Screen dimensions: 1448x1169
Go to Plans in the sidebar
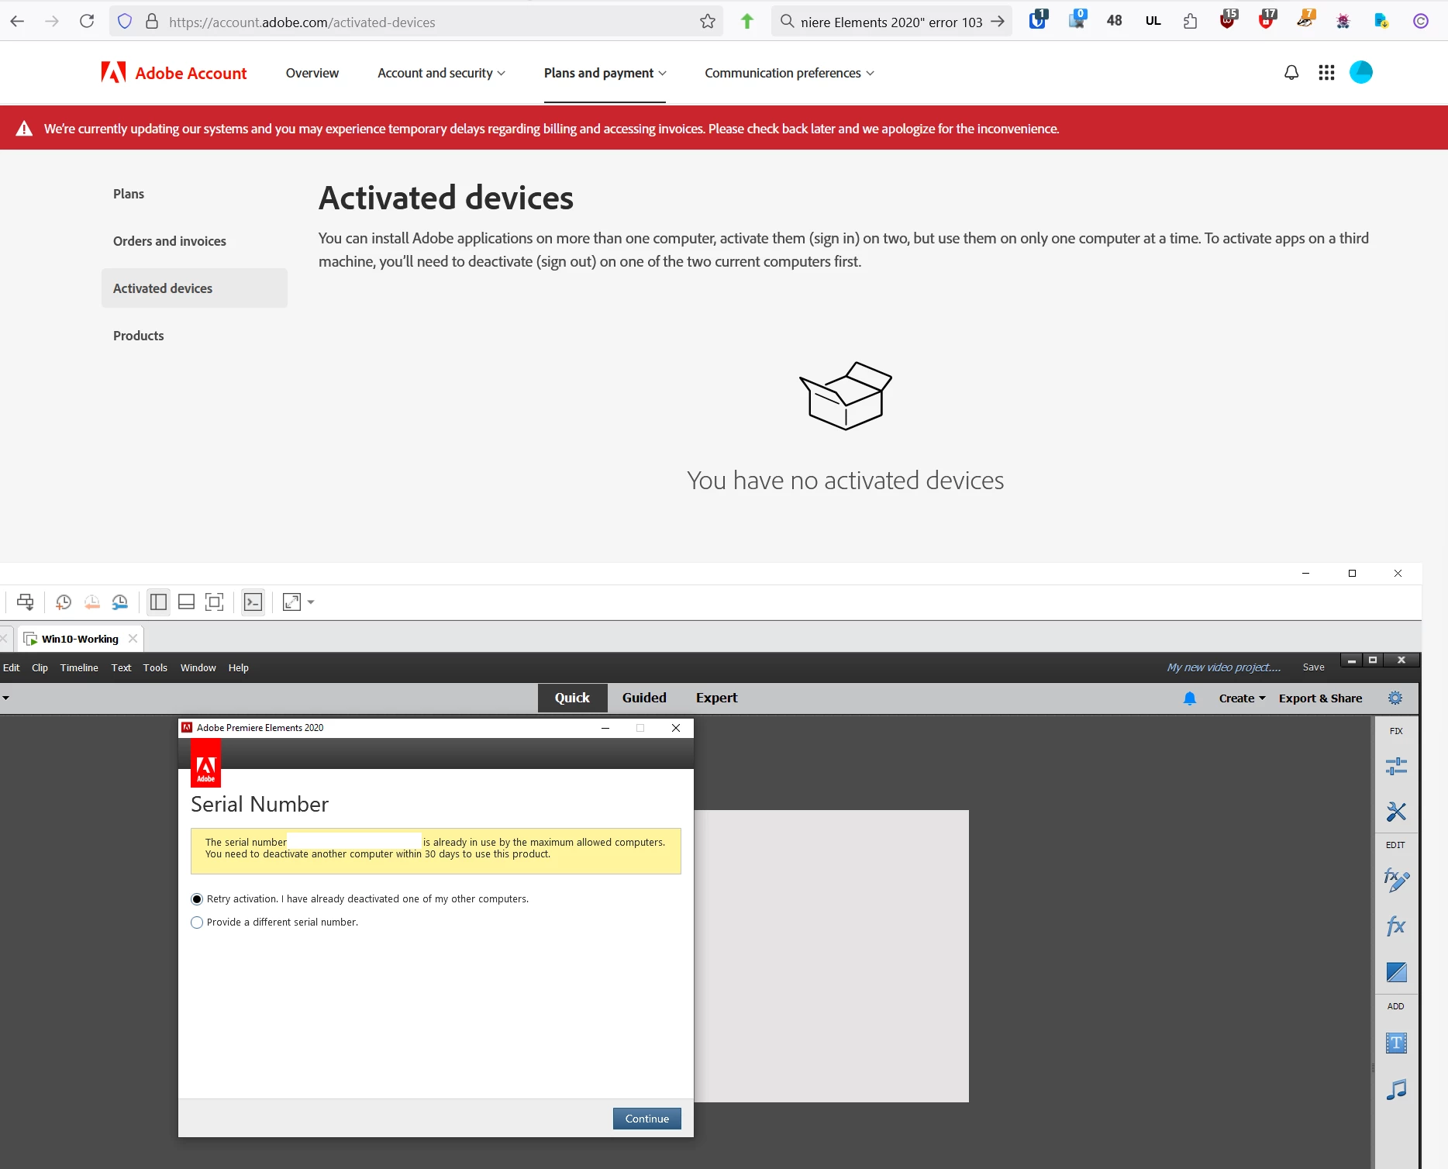129,194
